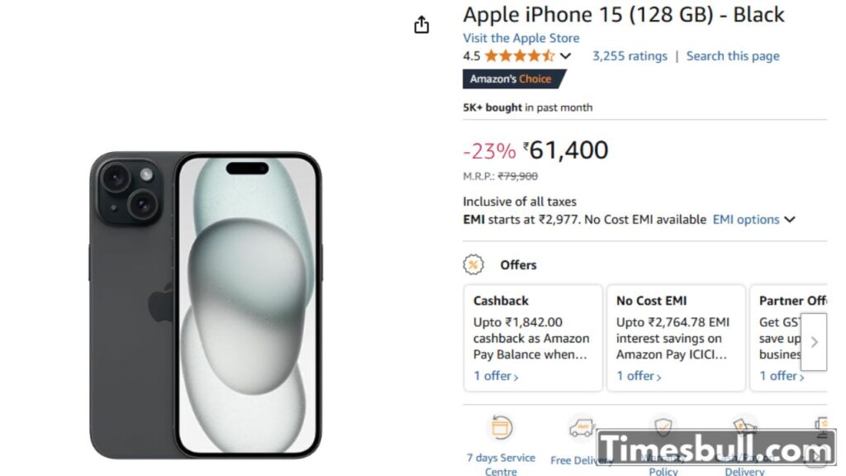Open the Cashback 1 offer link
The width and height of the screenshot is (846, 476).
(496, 376)
